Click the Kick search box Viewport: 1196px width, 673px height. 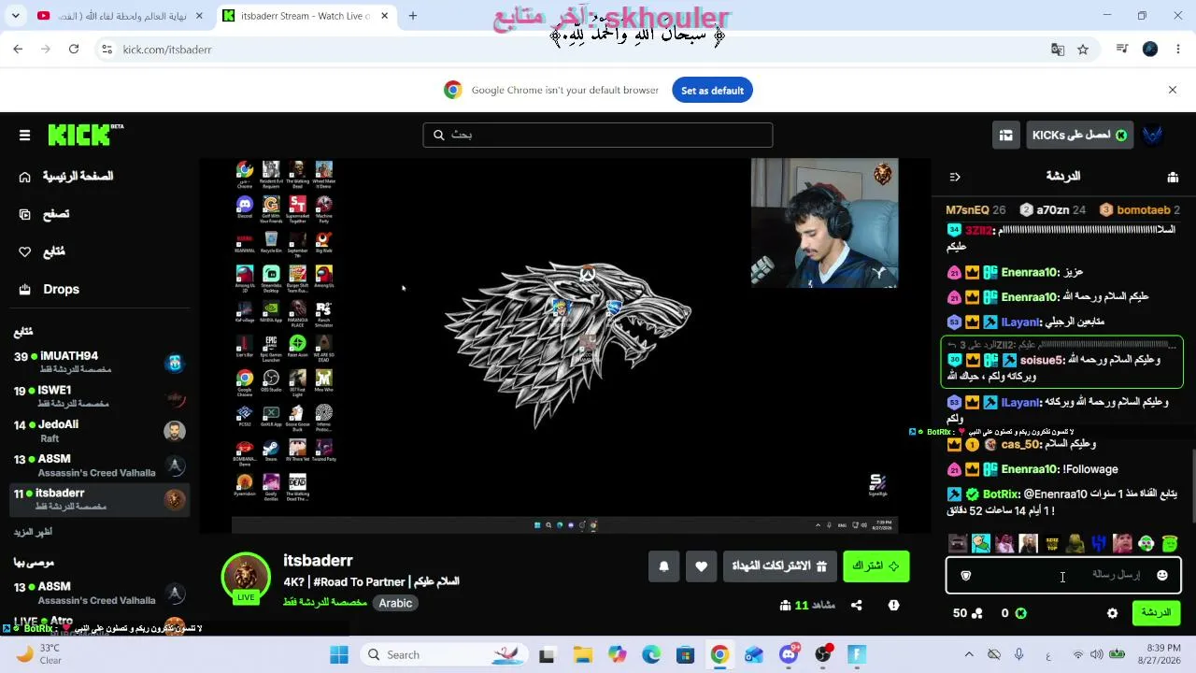598,135
